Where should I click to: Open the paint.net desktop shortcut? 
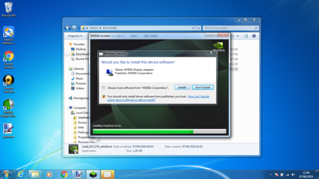point(8,131)
